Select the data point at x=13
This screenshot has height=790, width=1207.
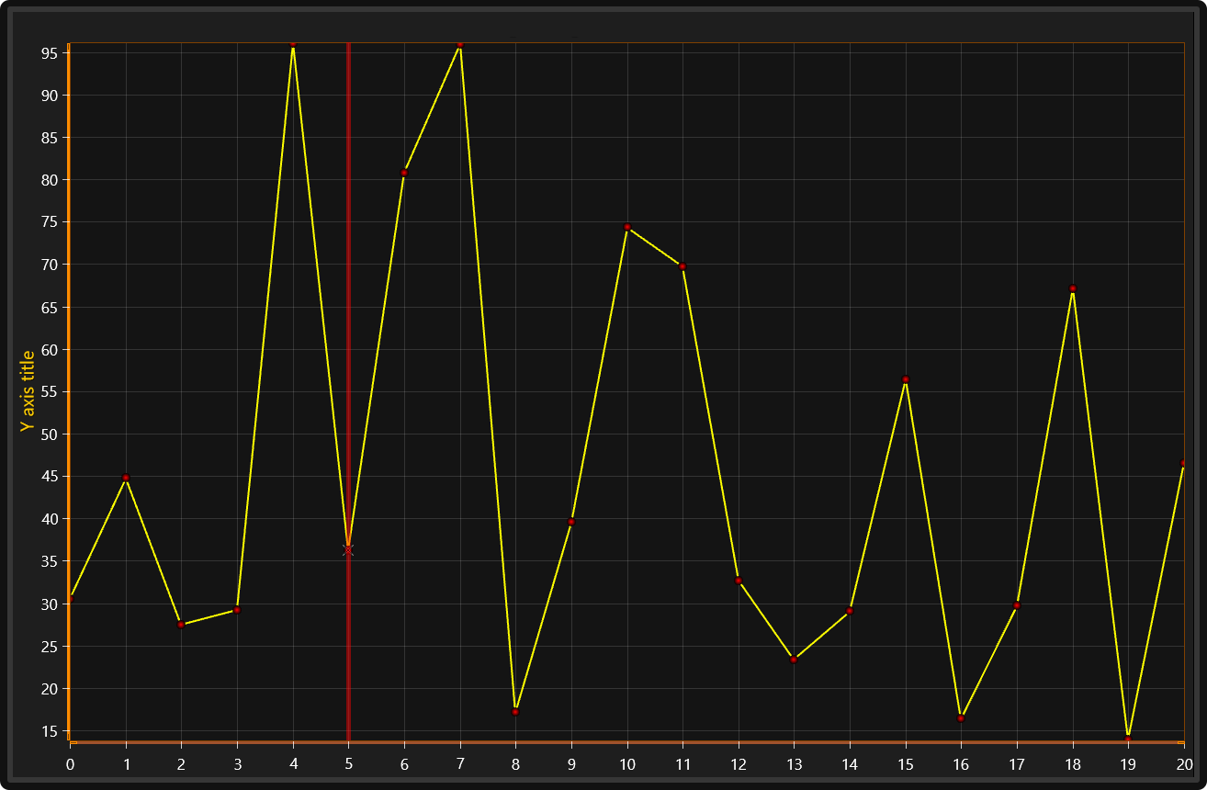click(x=794, y=660)
